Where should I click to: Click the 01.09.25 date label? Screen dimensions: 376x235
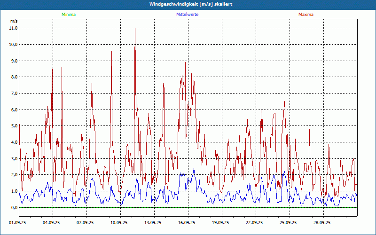[17, 223]
